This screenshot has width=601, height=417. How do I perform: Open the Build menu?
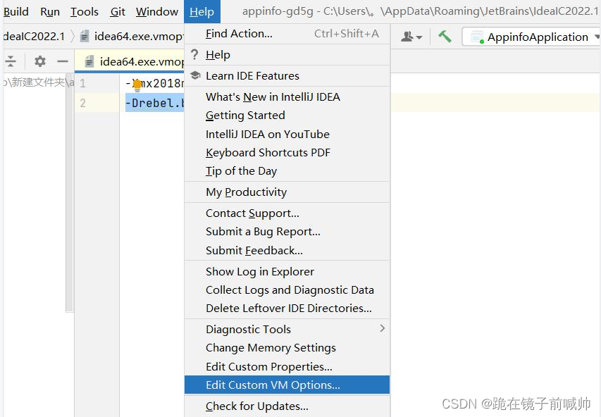point(16,12)
